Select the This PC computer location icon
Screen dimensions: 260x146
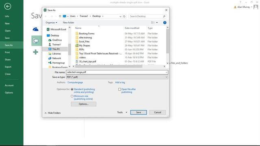pos(36,41)
